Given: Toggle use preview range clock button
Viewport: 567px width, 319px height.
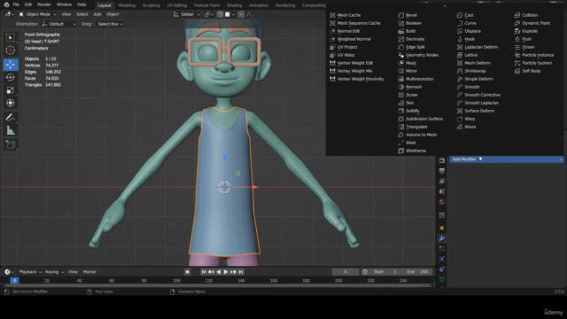Looking at the screenshot, I should (364, 272).
